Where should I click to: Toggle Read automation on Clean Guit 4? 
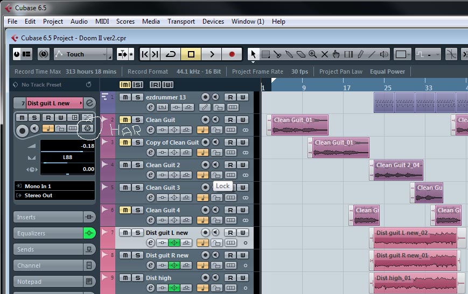tap(230, 210)
